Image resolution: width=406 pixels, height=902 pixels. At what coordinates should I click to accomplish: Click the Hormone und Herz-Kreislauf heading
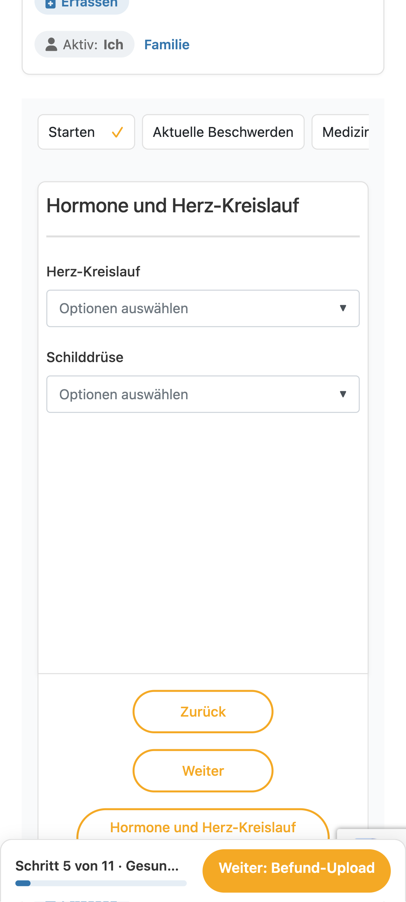(x=173, y=206)
